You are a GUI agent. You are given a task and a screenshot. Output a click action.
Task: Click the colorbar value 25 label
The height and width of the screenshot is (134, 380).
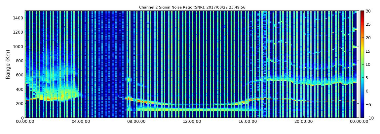click(x=368, y=24)
